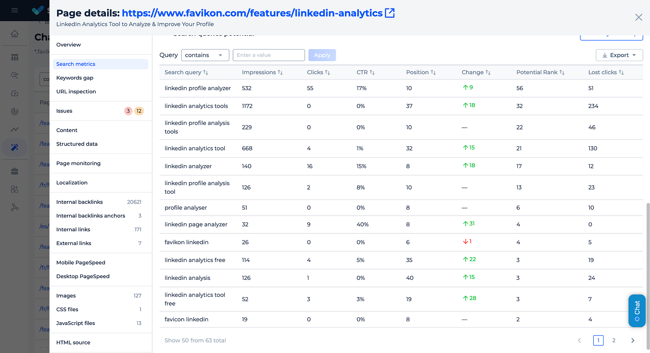Select 'linkedin analysis' query text

click(x=187, y=278)
